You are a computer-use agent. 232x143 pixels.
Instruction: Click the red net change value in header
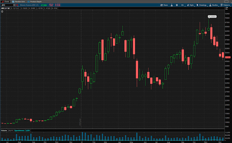[x=51, y=5]
